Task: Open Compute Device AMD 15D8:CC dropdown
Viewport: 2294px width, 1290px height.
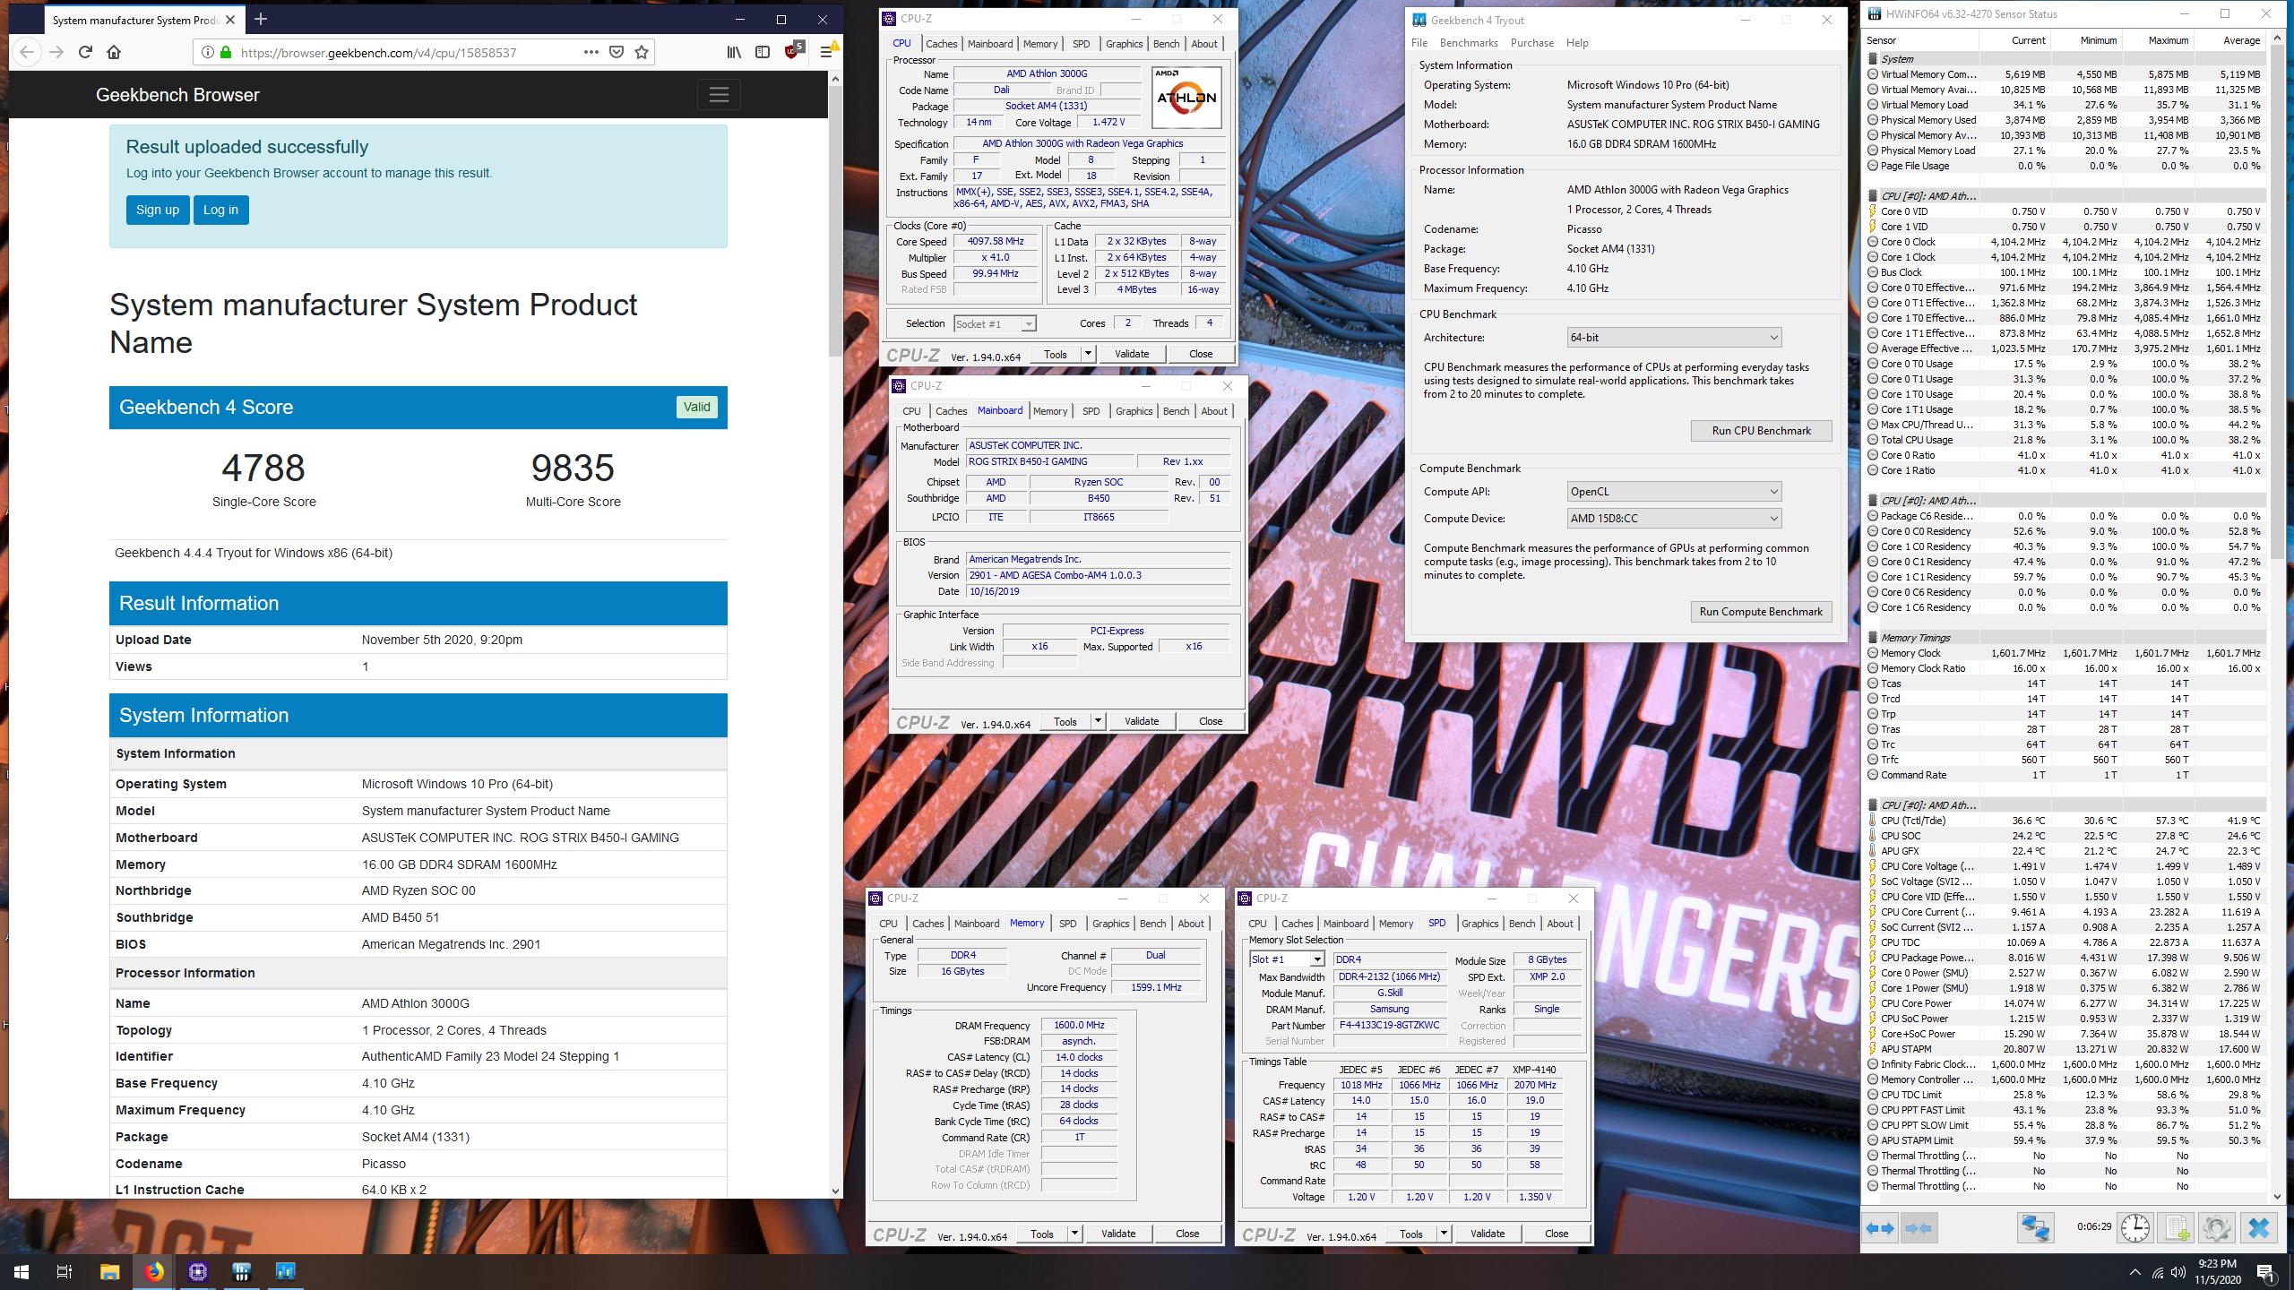Action: click(1674, 519)
